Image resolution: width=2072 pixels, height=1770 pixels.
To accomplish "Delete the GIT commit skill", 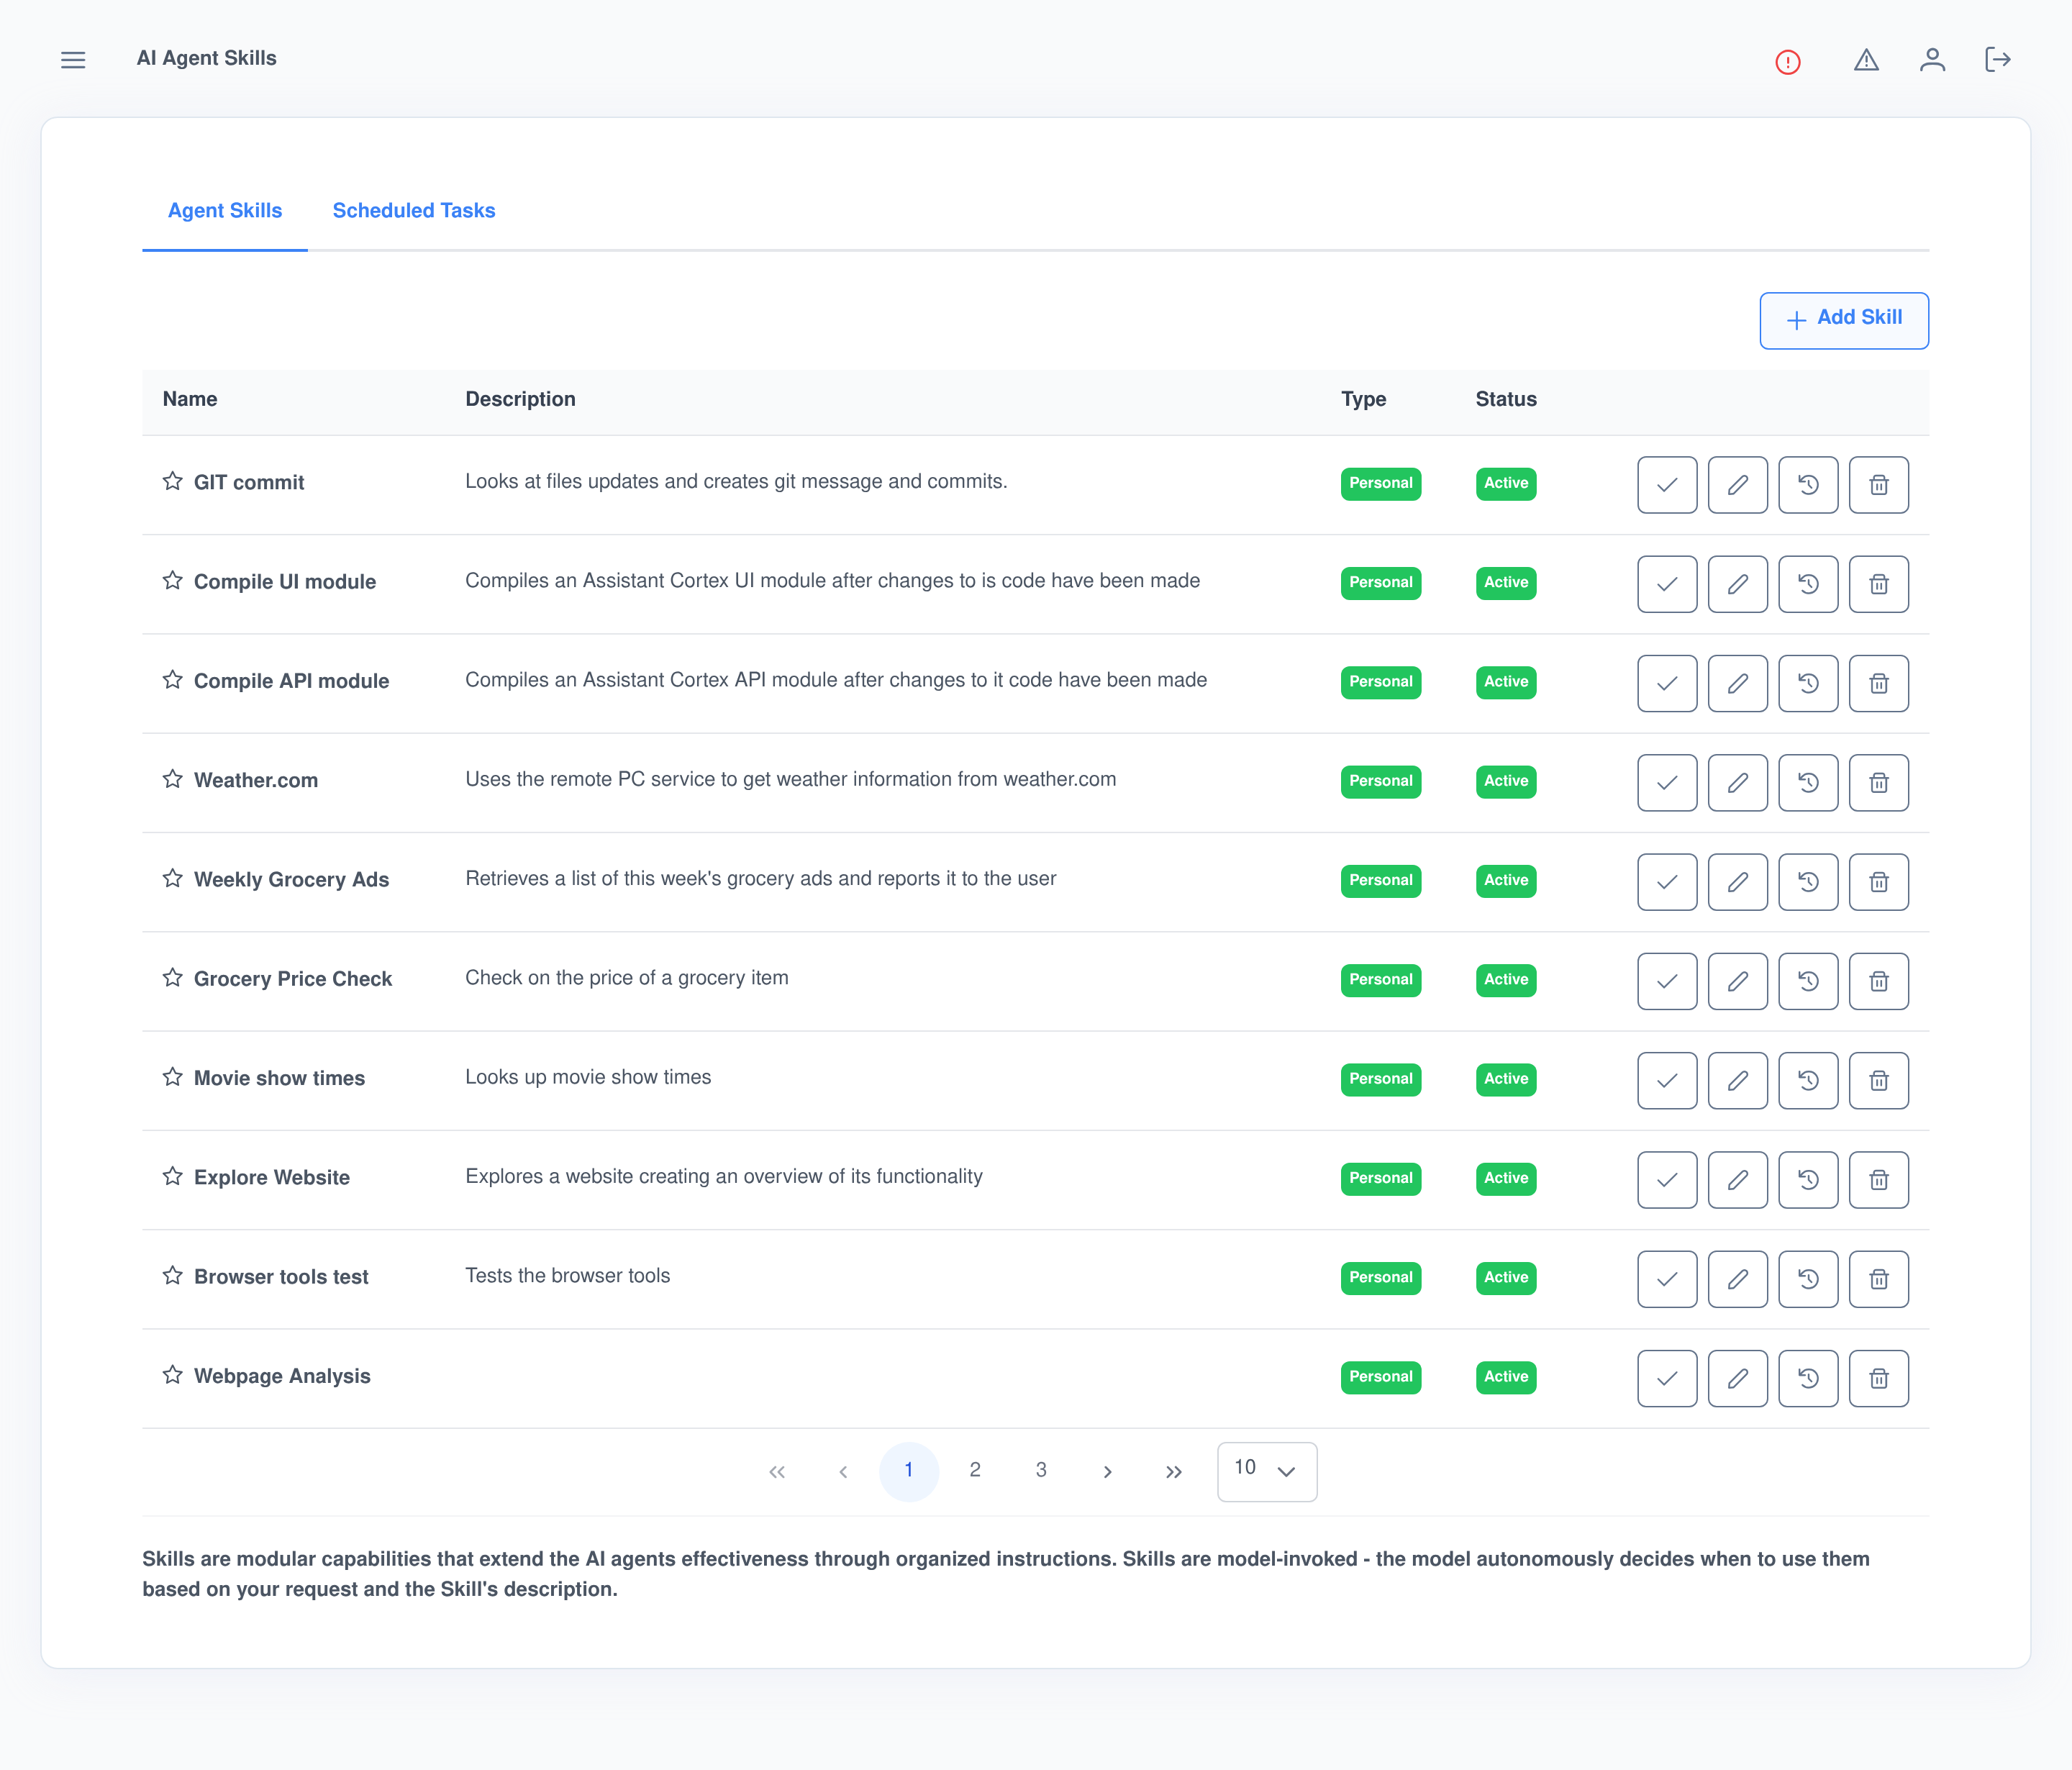I will [1879, 485].
